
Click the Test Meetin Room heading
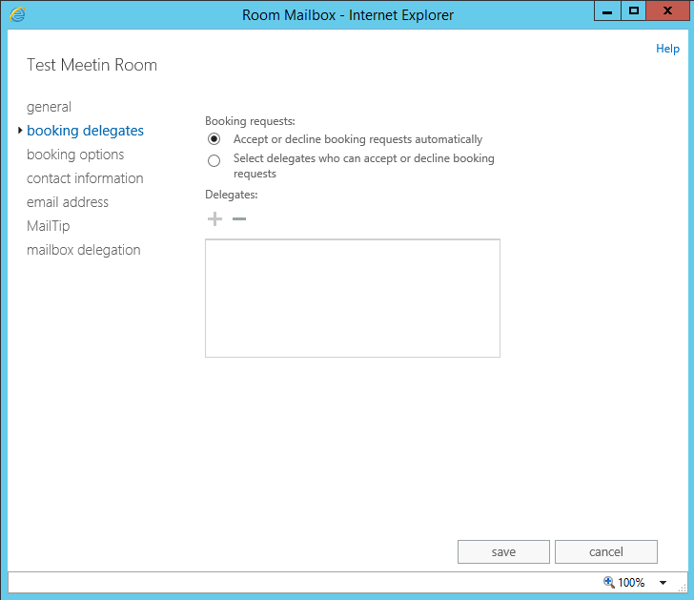click(92, 65)
